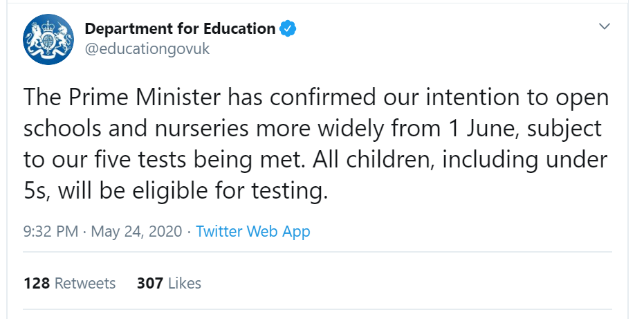The width and height of the screenshot is (635, 319).
Task: Click the phrase "Prime Minister" in tweet
Action: pyautogui.click(x=145, y=98)
